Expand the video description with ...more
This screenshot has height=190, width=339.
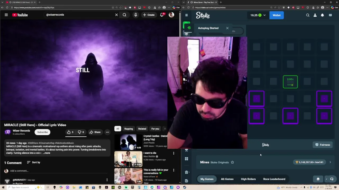tap(46, 153)
